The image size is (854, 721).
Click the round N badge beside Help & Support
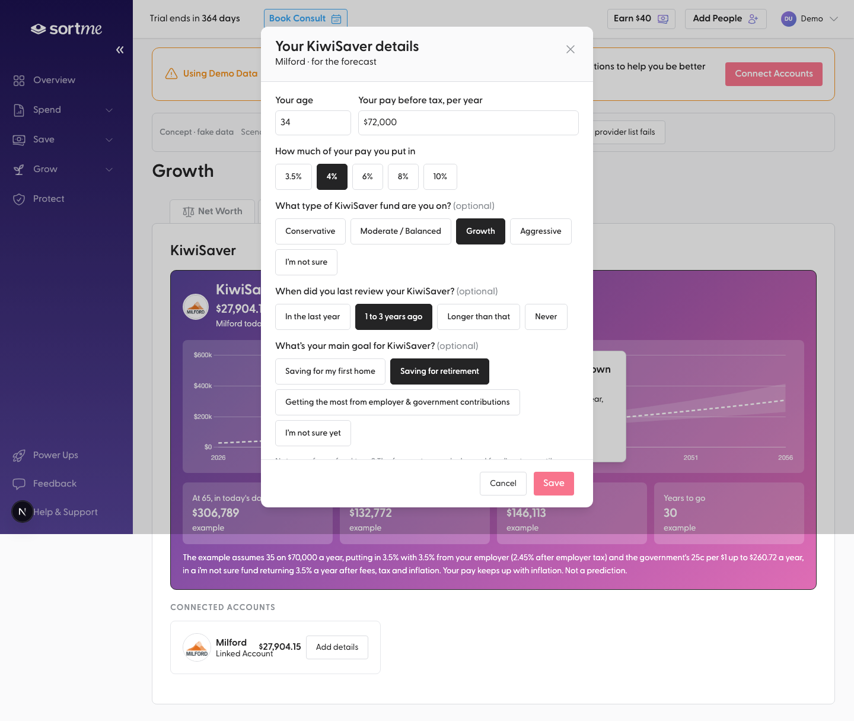(x=23, y=512)
